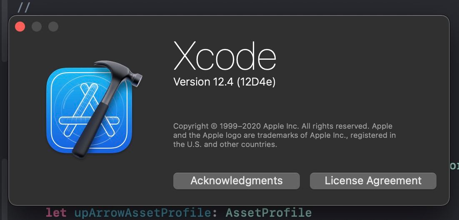Open the License Agreement
Image resolution: width=459 pixels, height=220 pixels.
click(373, 181)
